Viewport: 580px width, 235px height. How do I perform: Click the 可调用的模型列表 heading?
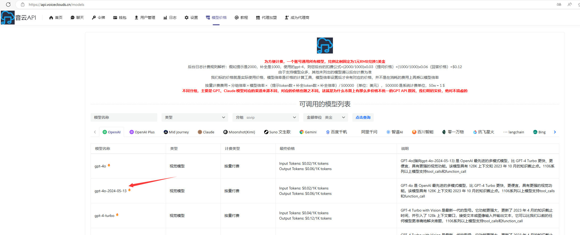tap(325, 104)
